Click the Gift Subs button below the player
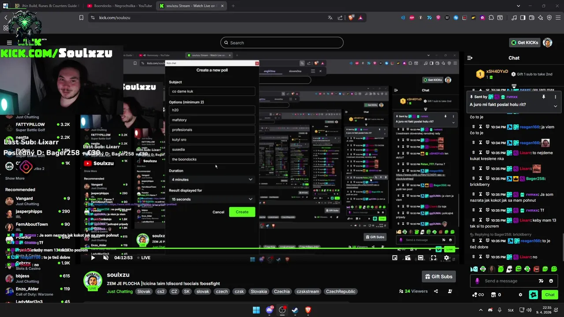The image size is (564, 317). 438,276
